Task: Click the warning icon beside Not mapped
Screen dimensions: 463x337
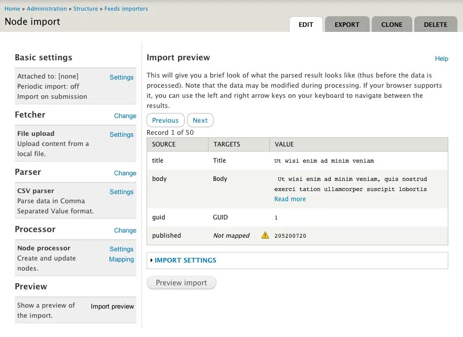Action: 265,235
